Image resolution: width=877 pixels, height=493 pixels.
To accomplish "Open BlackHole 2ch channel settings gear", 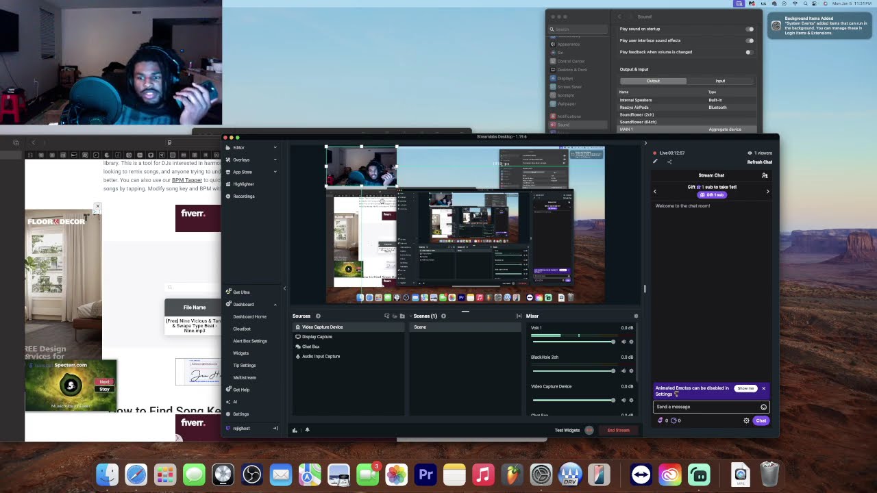I will pyautogui.click(x=631, y=370).
